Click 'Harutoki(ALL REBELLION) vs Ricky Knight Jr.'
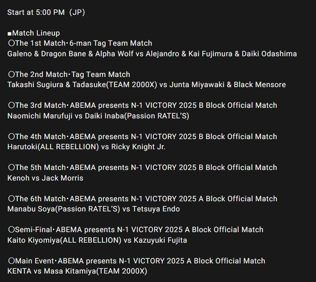The image size is (316, 282). pos(86,147)
